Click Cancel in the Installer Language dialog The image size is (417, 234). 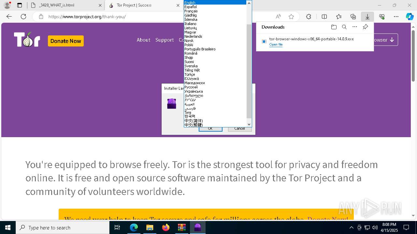click(239, 129)
